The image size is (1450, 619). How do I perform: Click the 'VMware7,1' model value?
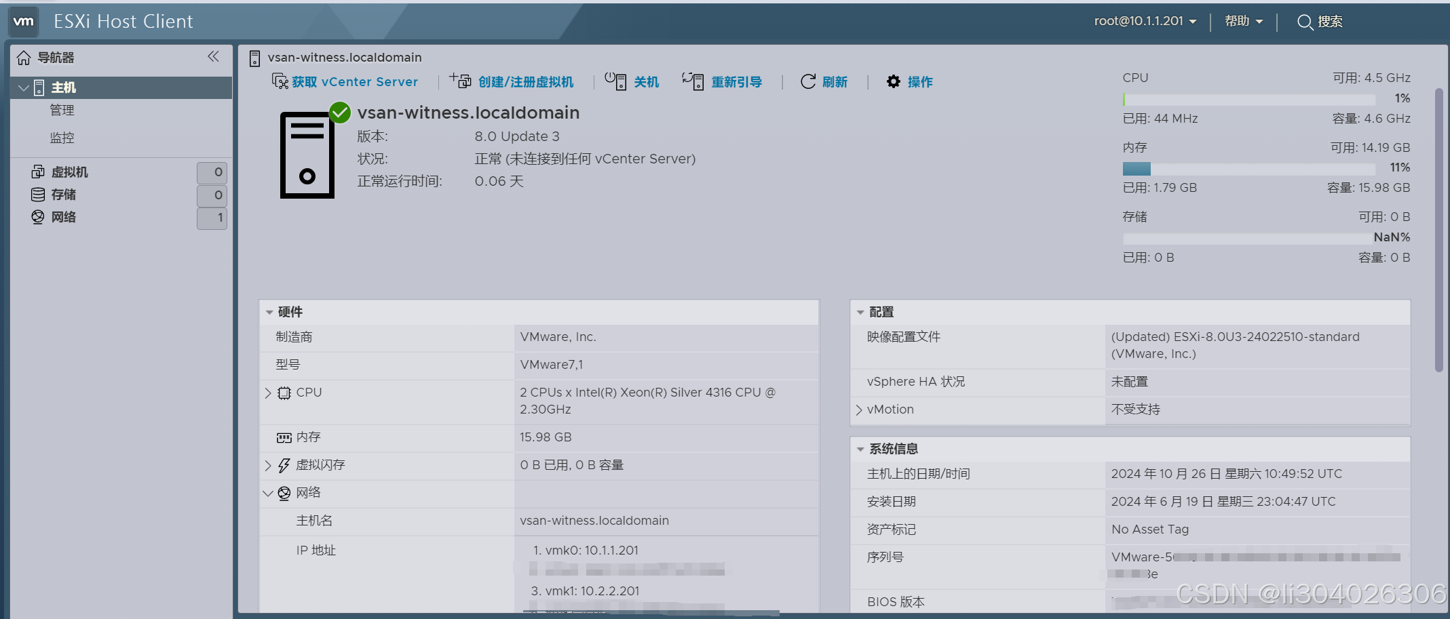click(552, 365)
